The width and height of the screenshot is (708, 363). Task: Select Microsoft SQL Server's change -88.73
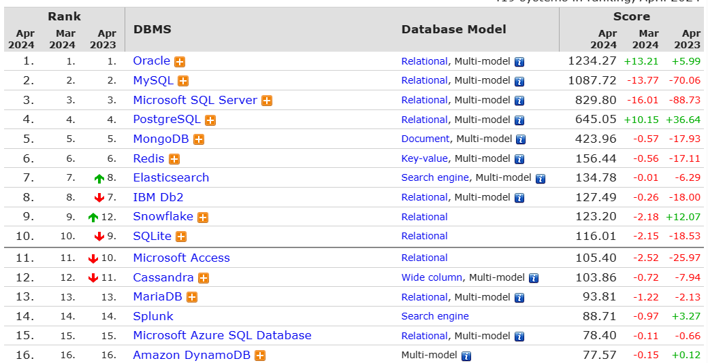pyautogui.click(x=685, y=100)
